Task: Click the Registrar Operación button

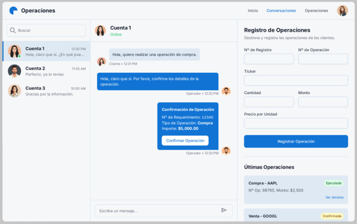Action: tap(296, 141)
